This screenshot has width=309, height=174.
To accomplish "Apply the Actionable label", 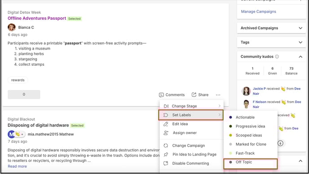I will (x=251, y=117).
